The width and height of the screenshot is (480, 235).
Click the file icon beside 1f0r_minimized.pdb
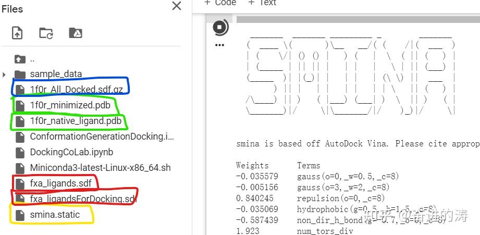tap(20, 105)
